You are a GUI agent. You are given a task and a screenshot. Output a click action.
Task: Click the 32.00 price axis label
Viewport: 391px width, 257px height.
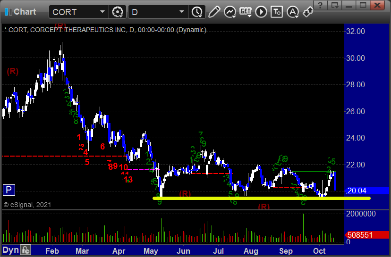point(355,32)
